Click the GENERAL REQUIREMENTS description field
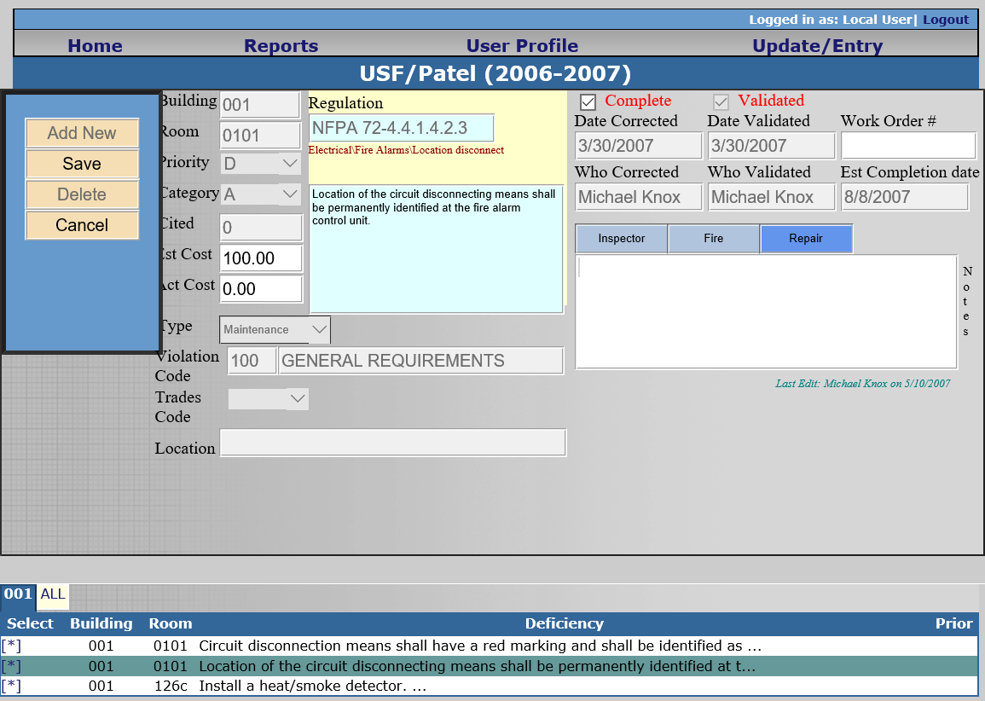Image resolution: width=985 pixels, height=701 pixels. 420,361
